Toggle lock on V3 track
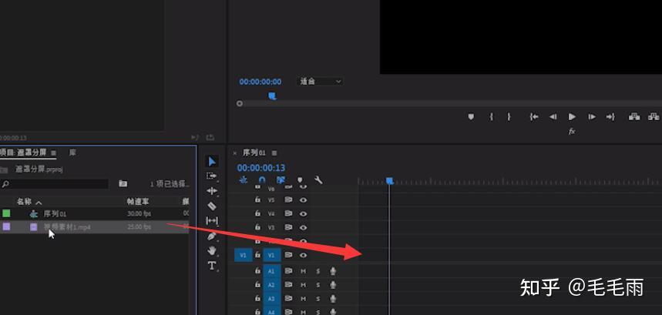 (257, 227)
